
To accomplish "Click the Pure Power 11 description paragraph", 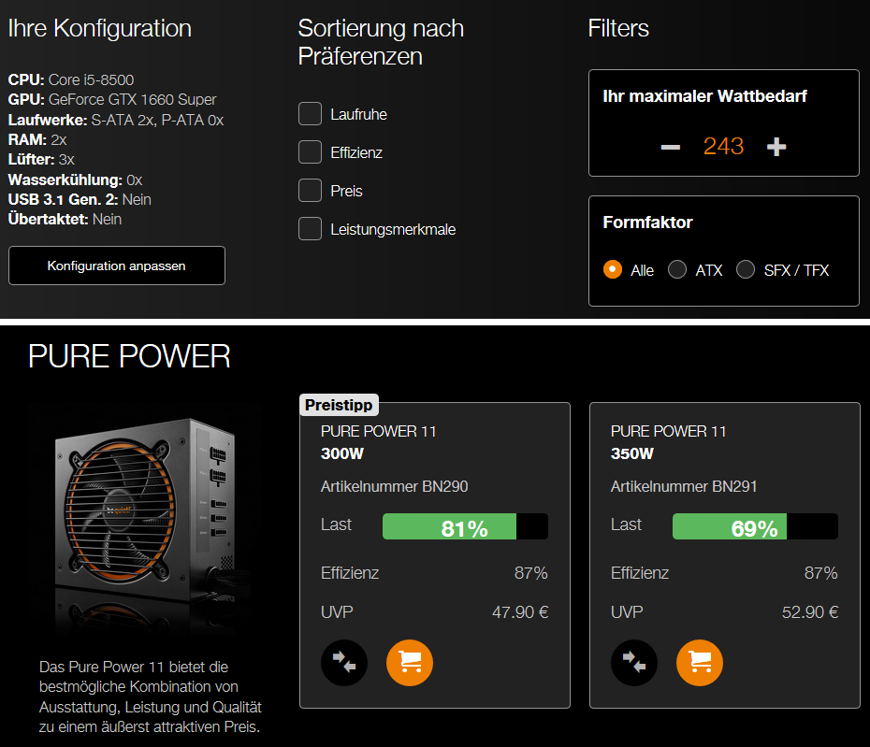I will [151, 697].
